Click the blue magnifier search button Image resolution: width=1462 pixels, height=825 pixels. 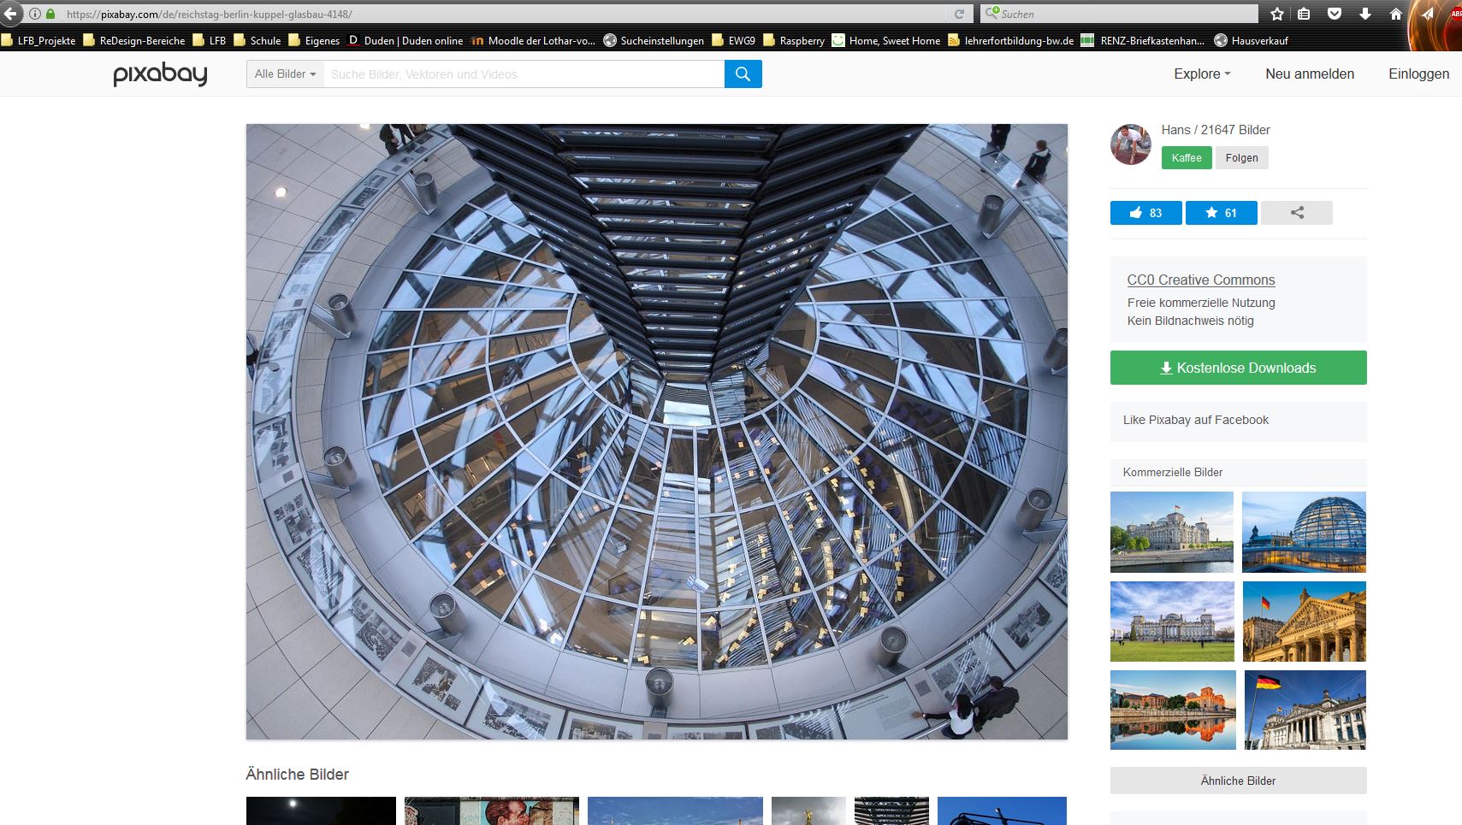(x=743, y=74)
